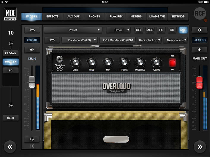This screenshot has width=210, height=157.
Task: Click the red main out fader handle
Action: (x=200, y=82)
